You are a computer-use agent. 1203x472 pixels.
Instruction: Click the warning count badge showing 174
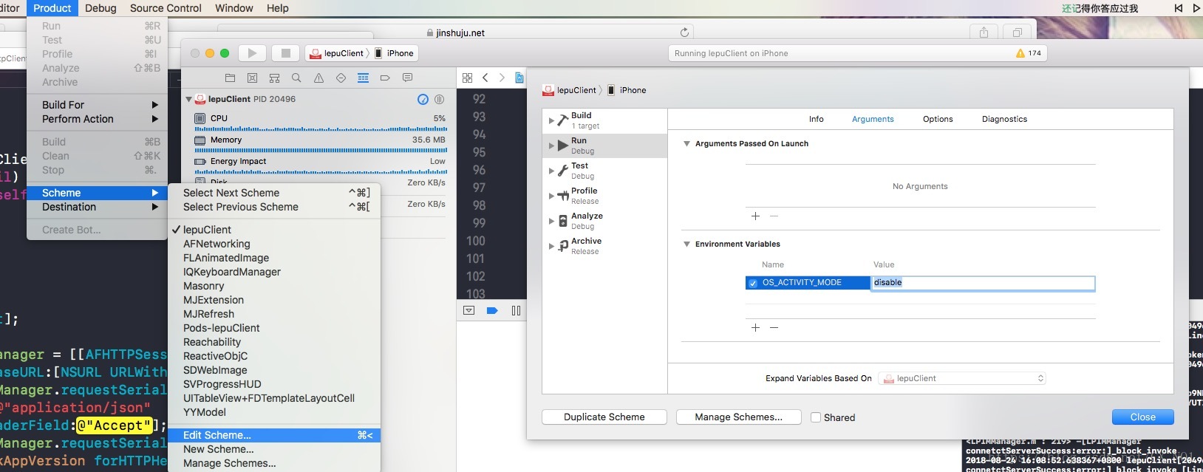[x=1029, y=53]
